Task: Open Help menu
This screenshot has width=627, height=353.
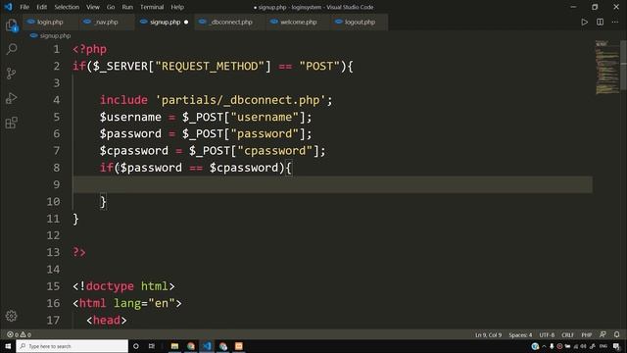Action: pyautogui.click(x=177, y=7)
